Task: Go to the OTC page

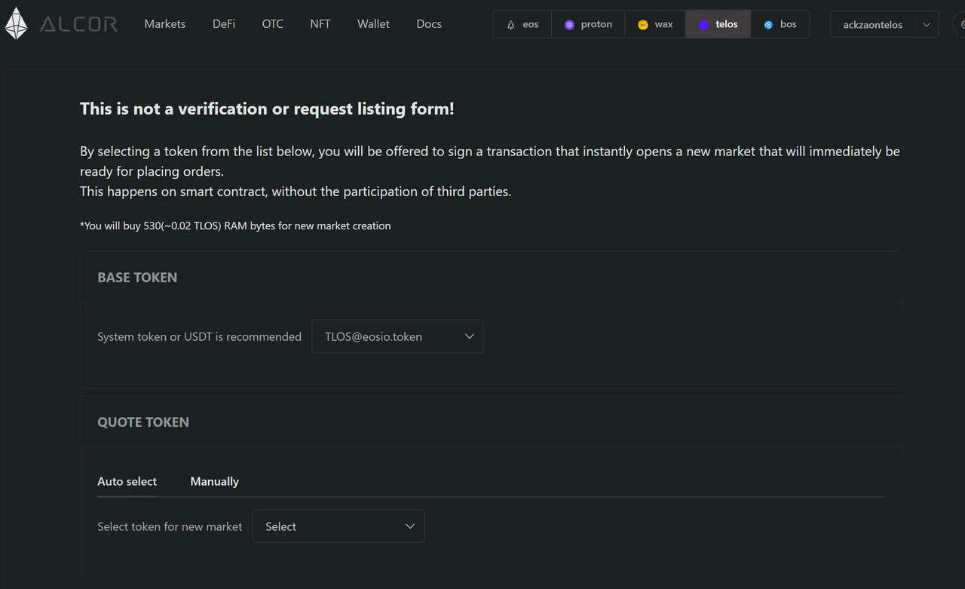Action: pyautogui.click(x=273, y=24)
